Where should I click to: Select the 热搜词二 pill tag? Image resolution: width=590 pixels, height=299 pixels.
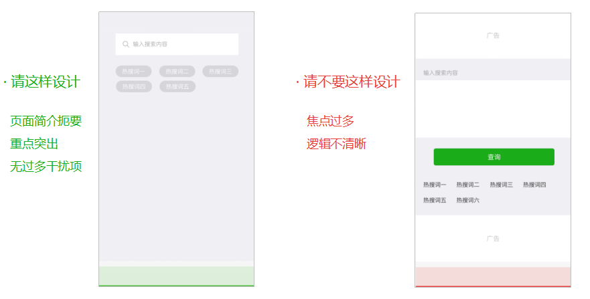click(177, 72)
